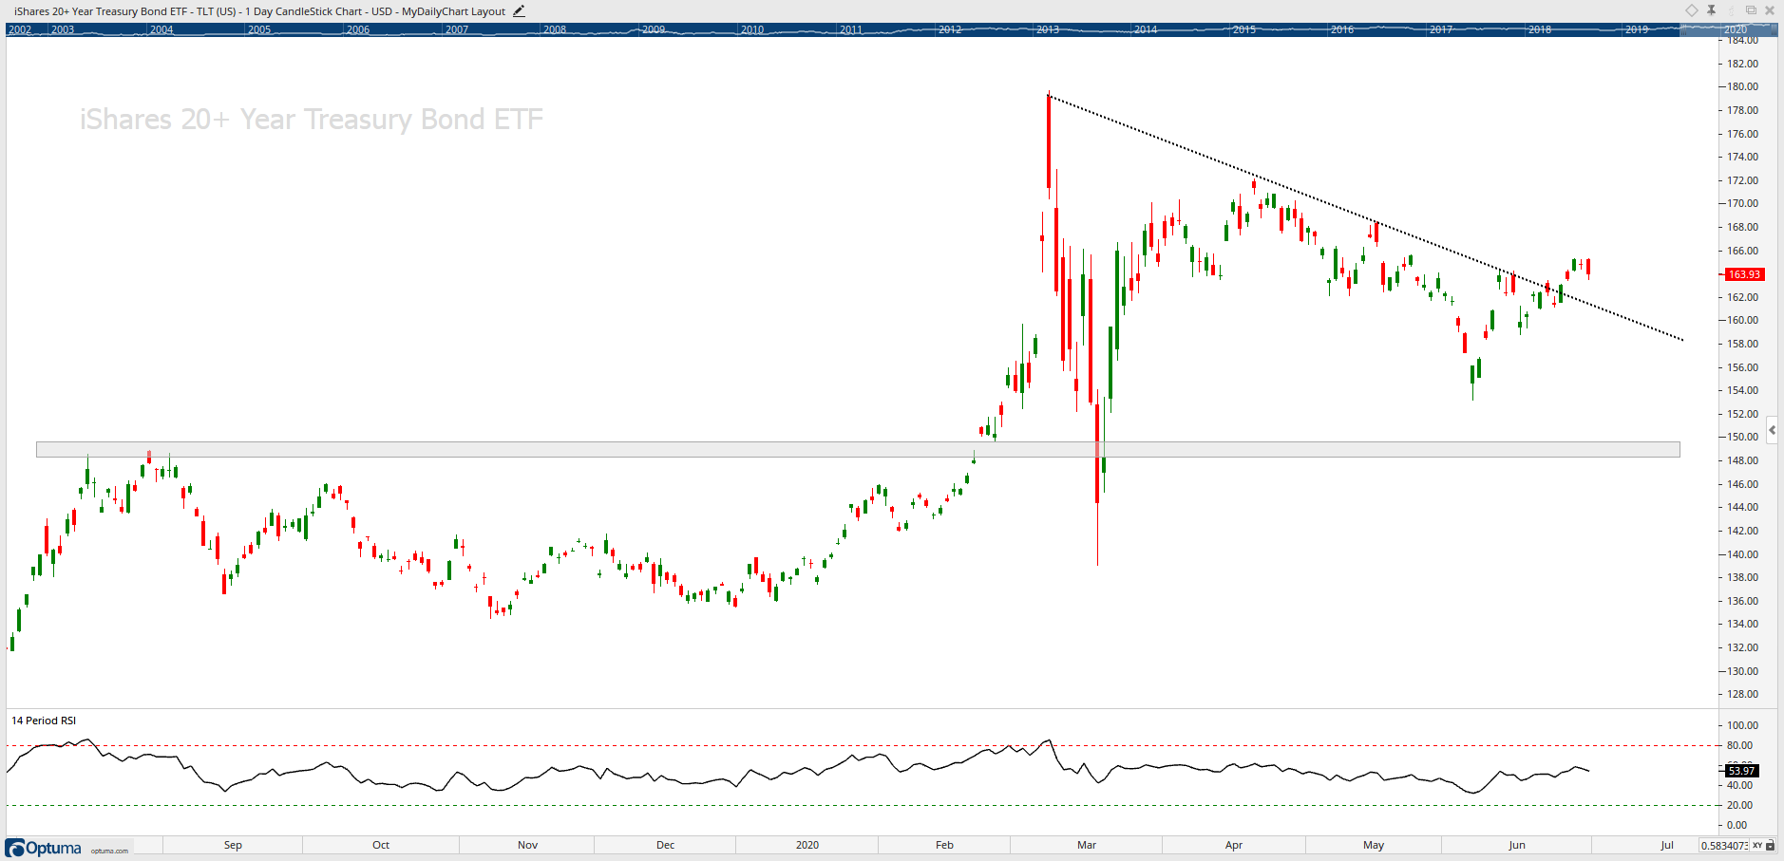This screenshot has width=1784, height=861.
Task: Select the grey horizontal support zone rectangle
Action: click(x=858, y=449)
